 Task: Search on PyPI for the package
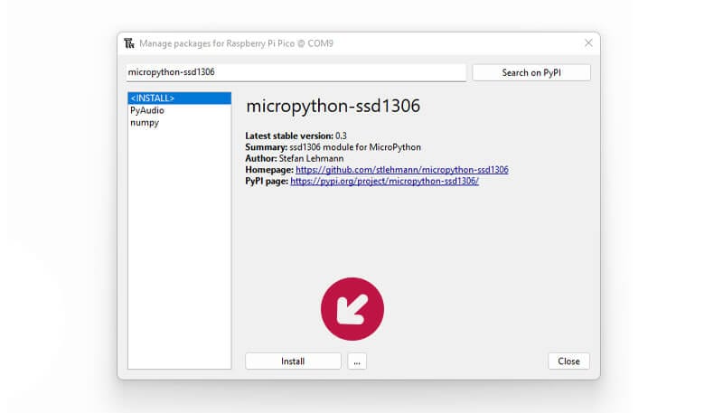531,72
